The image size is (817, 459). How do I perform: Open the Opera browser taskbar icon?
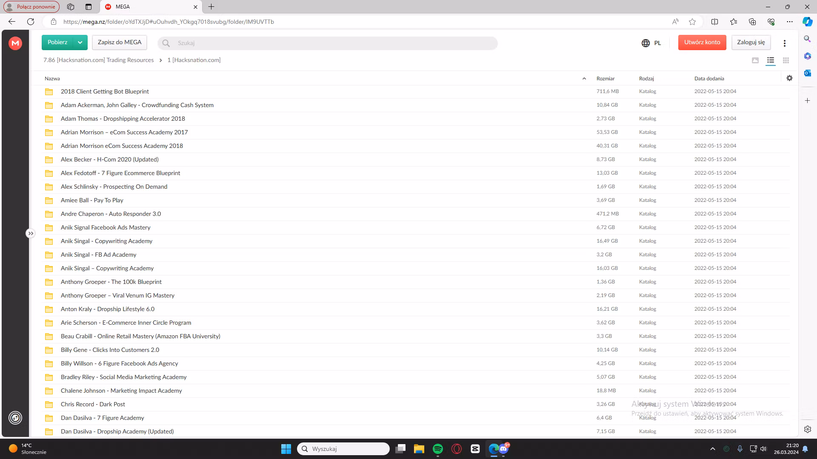(457, 449)
